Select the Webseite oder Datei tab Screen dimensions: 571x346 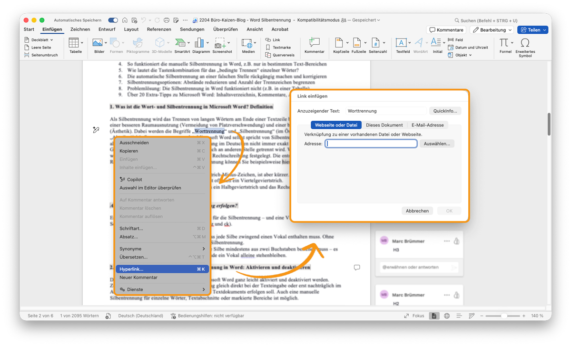pos(336,125)
